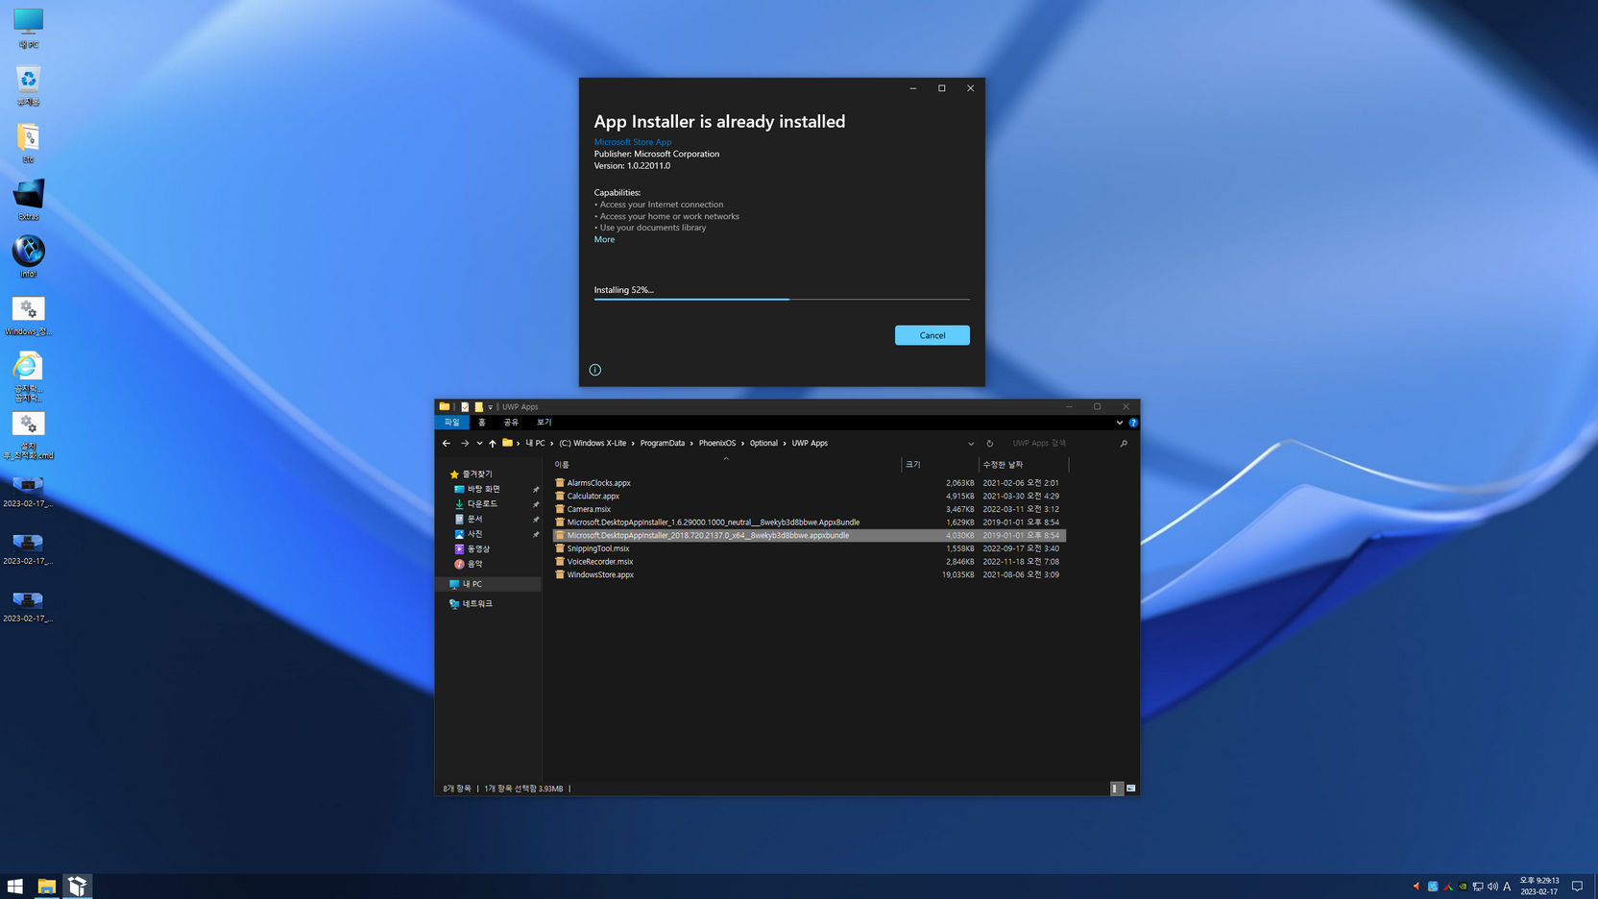The height and width of the screenshot is (899, 1598).
Task: Click File Explorer taskbar icon
Action: 46,887
